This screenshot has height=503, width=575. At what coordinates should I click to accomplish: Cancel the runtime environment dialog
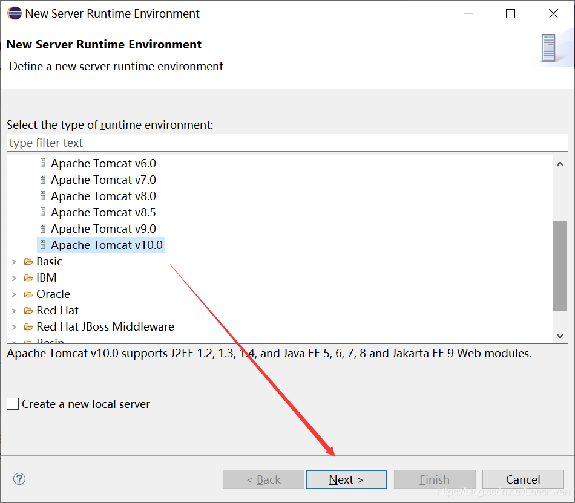point(523,479)
